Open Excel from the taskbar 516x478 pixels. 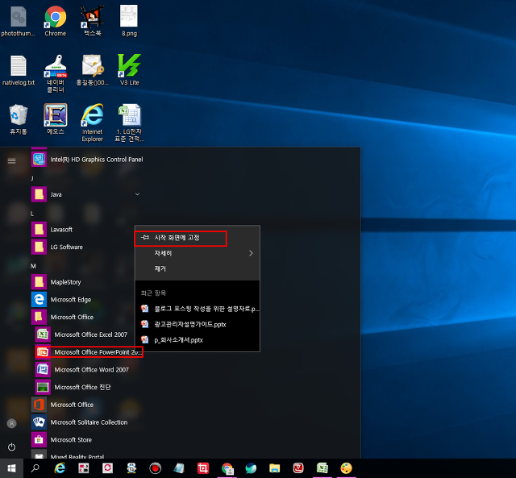[x=322, y=468]
